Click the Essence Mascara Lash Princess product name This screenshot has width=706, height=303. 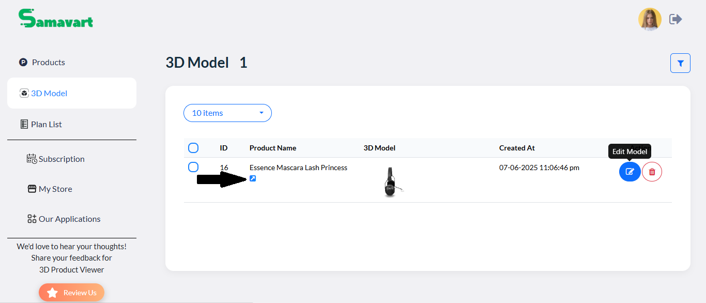tap(298, 168)
